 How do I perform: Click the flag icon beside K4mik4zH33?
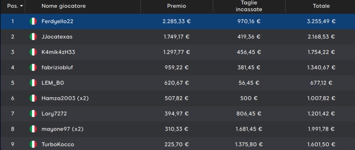pos(33,52)
